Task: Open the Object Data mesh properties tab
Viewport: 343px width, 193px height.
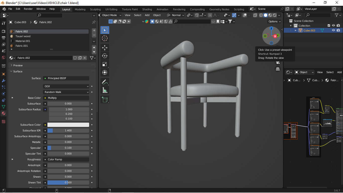Action: point(4,107)
